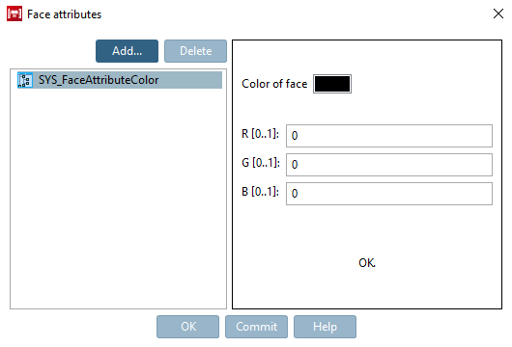Select the SYS_FaceAttributeColor attribute icon
The width and height of the screenshot is (512, 347).
[x=25, y=80]
